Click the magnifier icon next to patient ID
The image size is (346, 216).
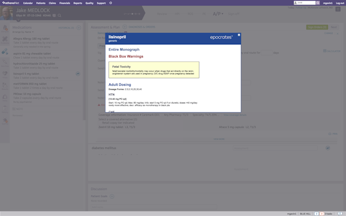click(59, 16)
